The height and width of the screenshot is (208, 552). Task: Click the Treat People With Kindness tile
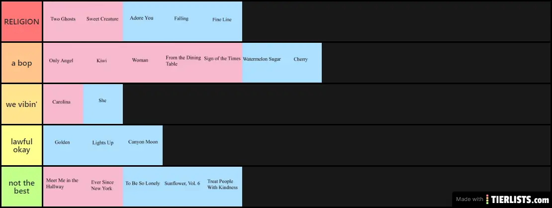[222, 187]
